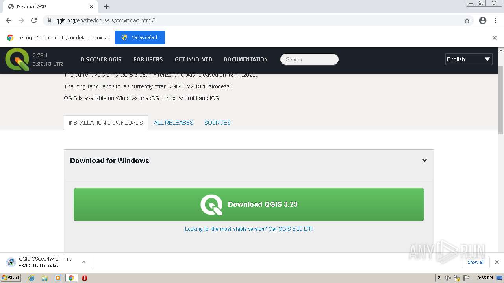
Task: Click the Action Center flag icon
Action: click(x=467, y=278)
